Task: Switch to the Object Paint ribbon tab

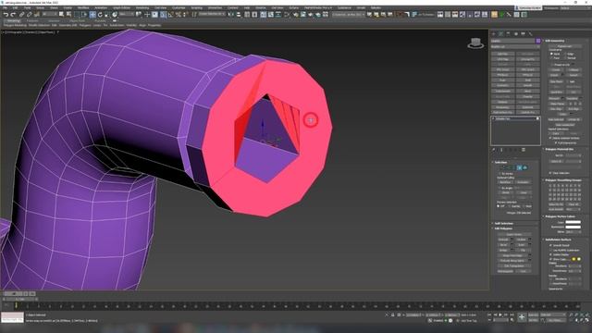Action: tap(78, 20)
